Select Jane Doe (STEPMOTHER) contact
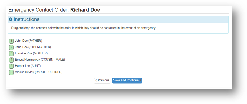 [x=33, y=47]
